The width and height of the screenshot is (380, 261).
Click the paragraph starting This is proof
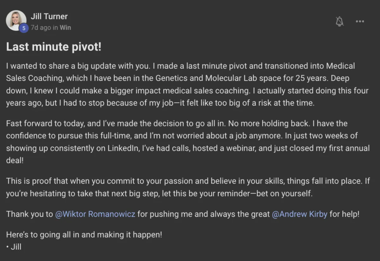point(187,188)
